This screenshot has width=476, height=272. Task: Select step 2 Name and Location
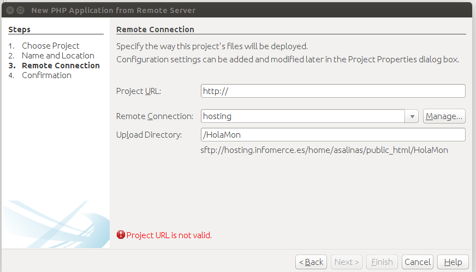58,56
